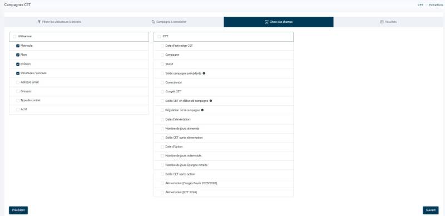Toggle the Utilisateur select-all checkbox
The width and height of the screenshot is (445, 216).
pos(14,37)
